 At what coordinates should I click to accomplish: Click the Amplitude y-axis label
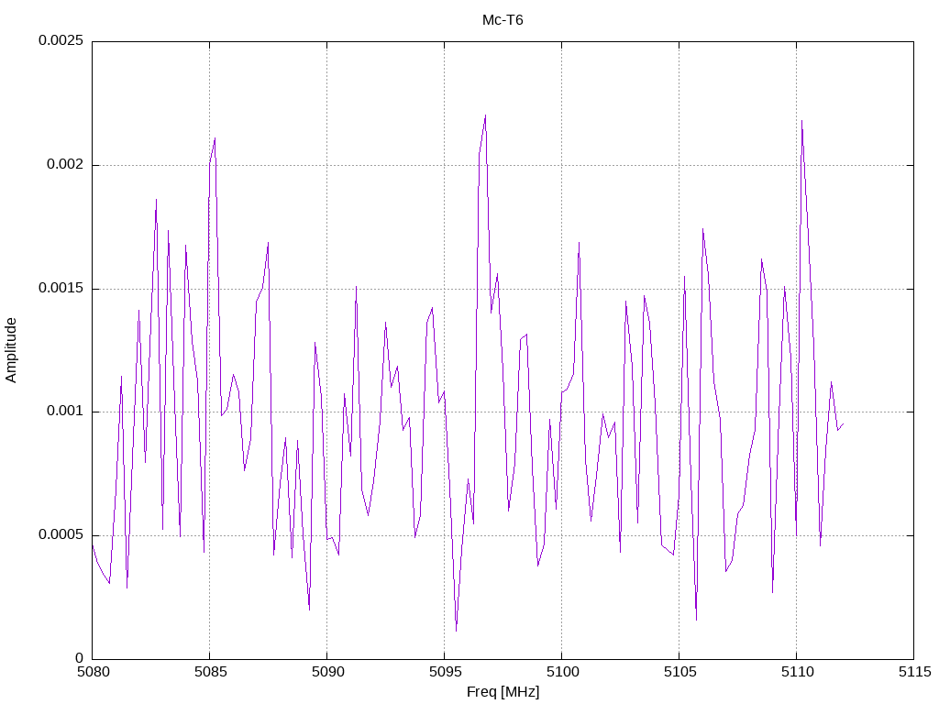[x=11, y=350]
